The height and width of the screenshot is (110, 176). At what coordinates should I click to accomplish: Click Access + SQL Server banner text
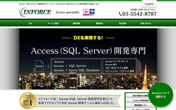(70, 66)
